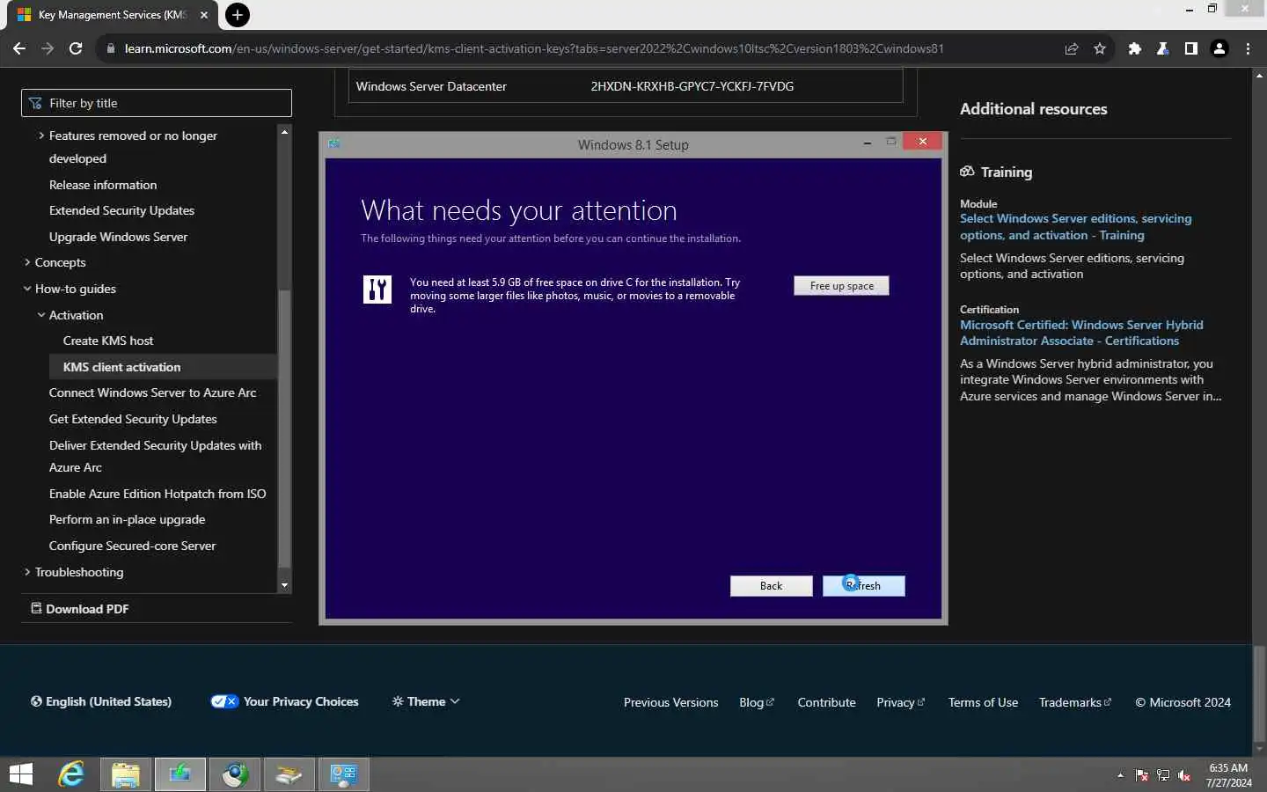Open Configure Secured-core Server
The image size is (1267, 792).
click(x=132, y=546)
